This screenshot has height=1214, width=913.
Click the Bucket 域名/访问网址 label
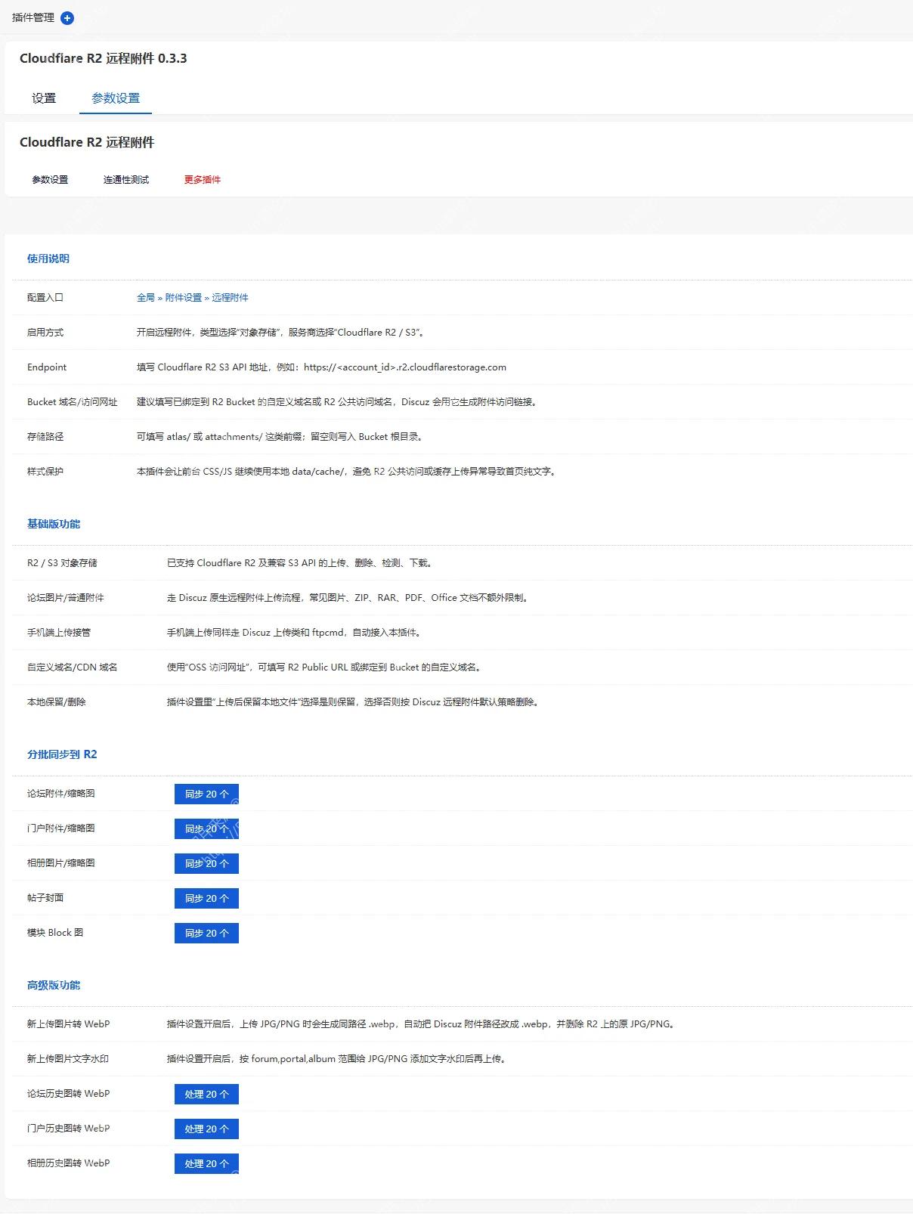click(x=73, y=402)
